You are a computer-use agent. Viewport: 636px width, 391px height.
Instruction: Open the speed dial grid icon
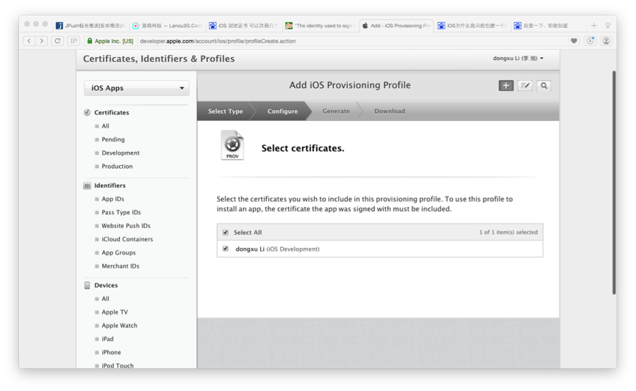74,41
